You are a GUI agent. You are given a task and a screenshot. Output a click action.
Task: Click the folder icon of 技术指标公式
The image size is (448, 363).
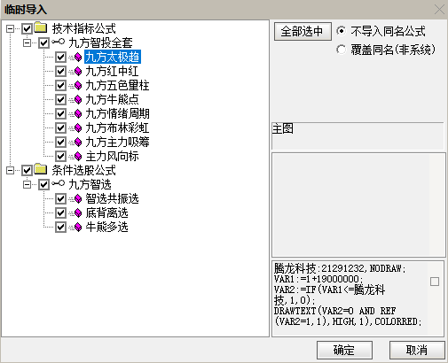point(41,27)
